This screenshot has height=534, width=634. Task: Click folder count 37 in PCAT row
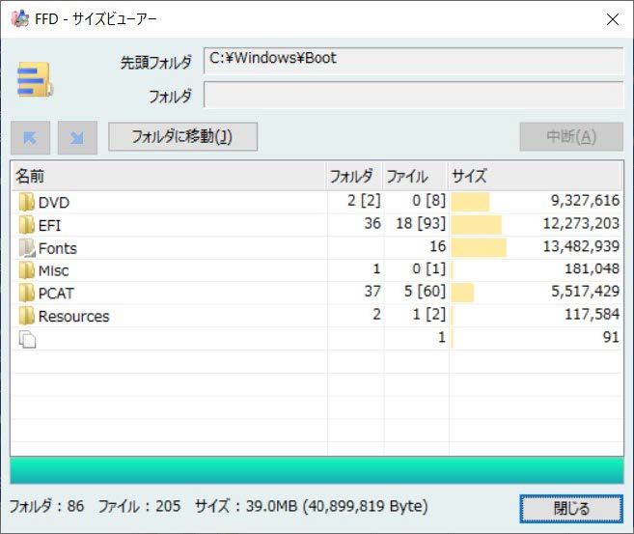[372, 292]
